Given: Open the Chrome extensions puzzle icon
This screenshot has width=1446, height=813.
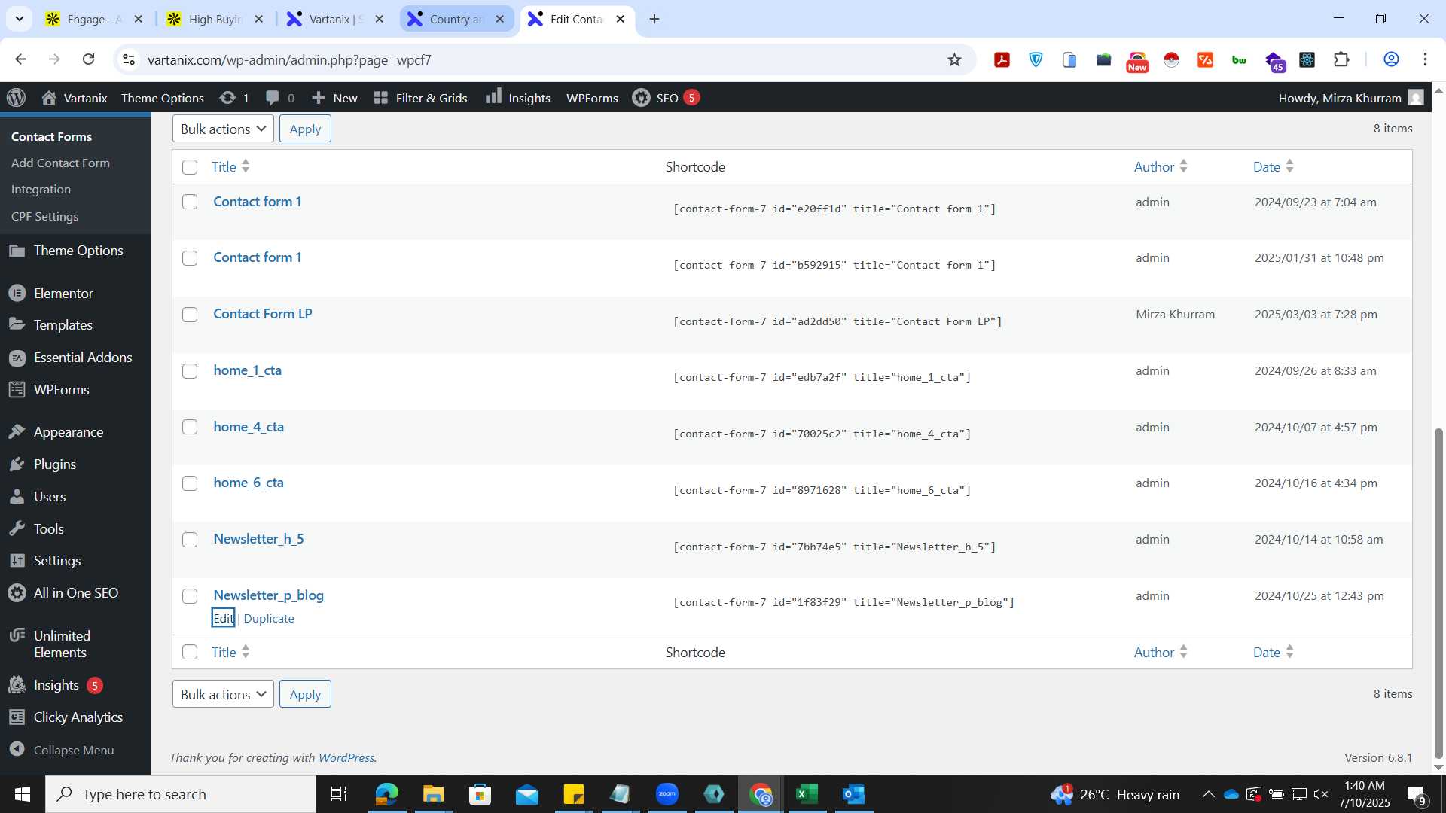Looking at the screenshot, I should (1341, 59).
